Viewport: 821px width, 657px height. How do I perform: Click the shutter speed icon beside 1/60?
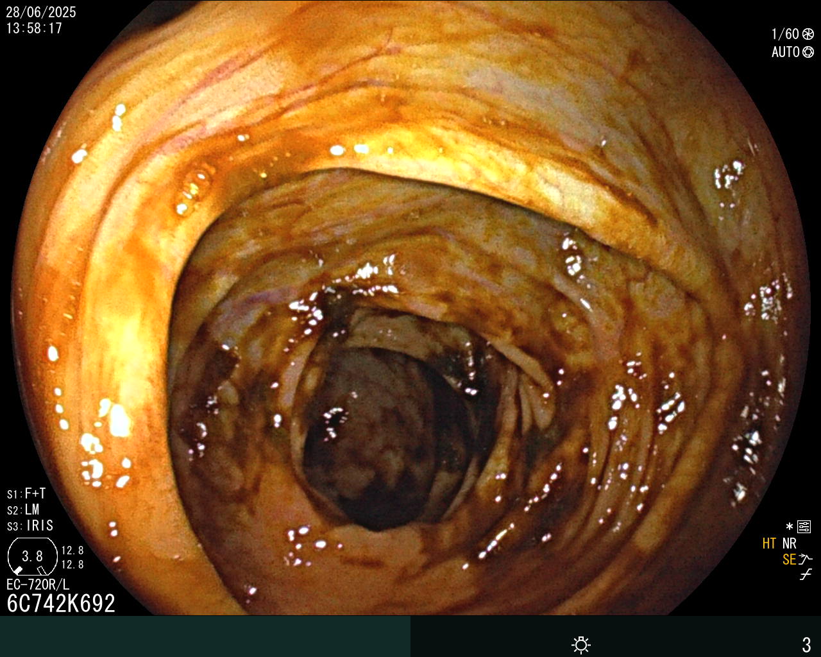point(808,34)
